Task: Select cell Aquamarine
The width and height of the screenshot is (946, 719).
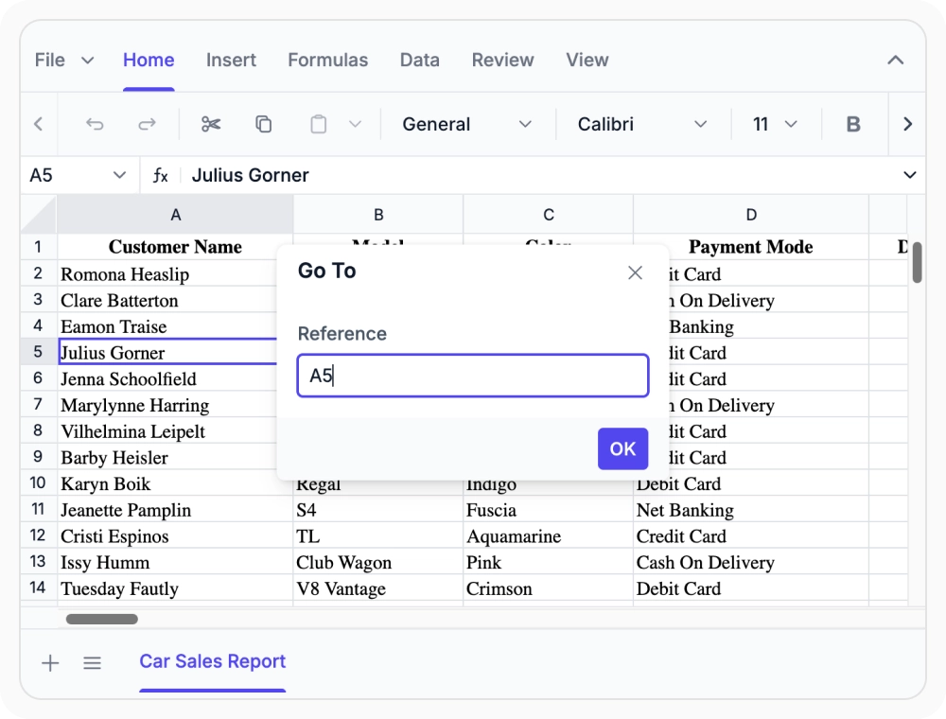Action: (549, 535)
